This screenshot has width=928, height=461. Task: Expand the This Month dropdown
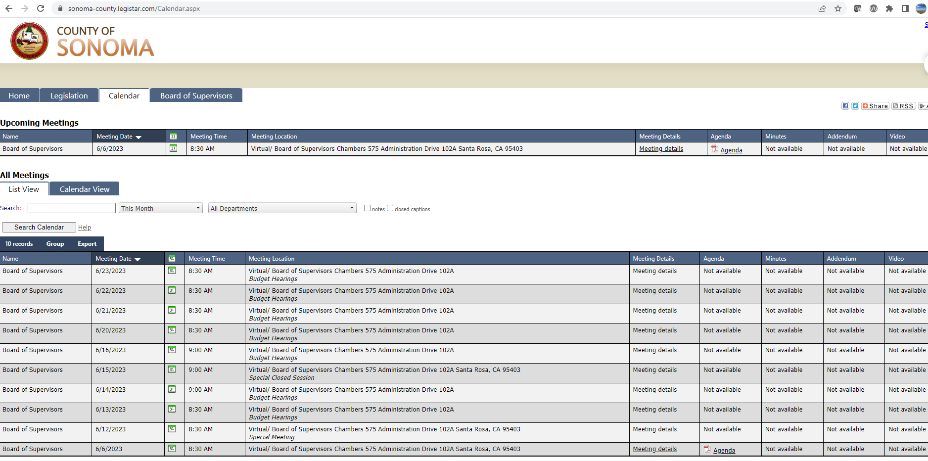161,208
